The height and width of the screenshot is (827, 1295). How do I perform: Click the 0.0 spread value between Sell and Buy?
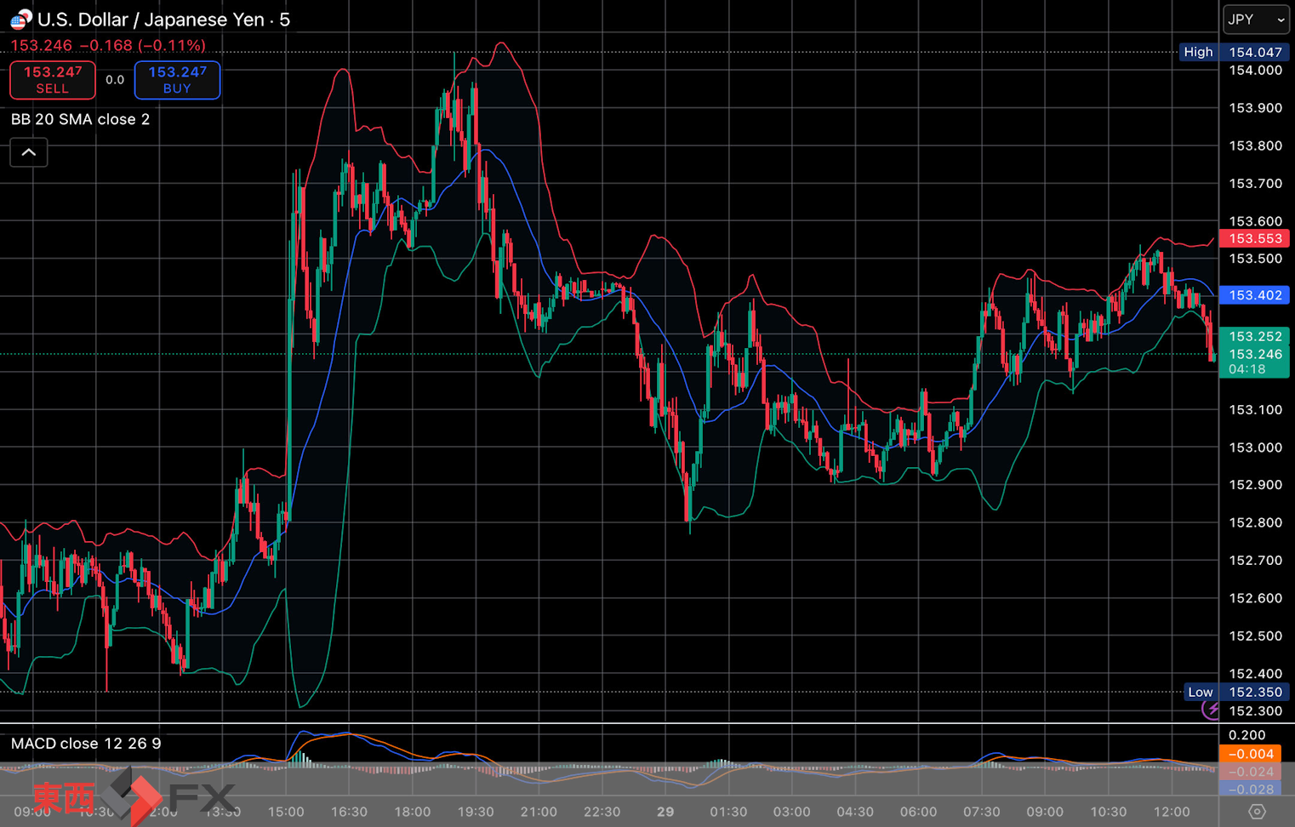tap(115, 80)
